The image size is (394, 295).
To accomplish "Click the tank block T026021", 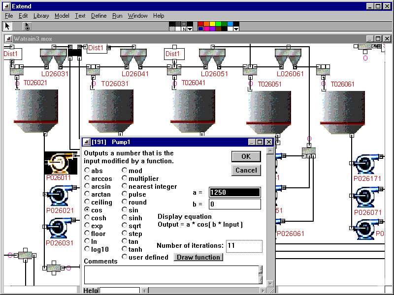I will click(36, 111).
